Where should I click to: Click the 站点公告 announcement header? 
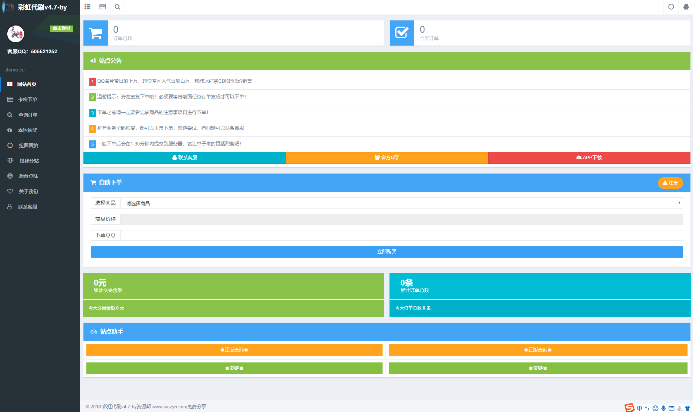coord(387,61)
